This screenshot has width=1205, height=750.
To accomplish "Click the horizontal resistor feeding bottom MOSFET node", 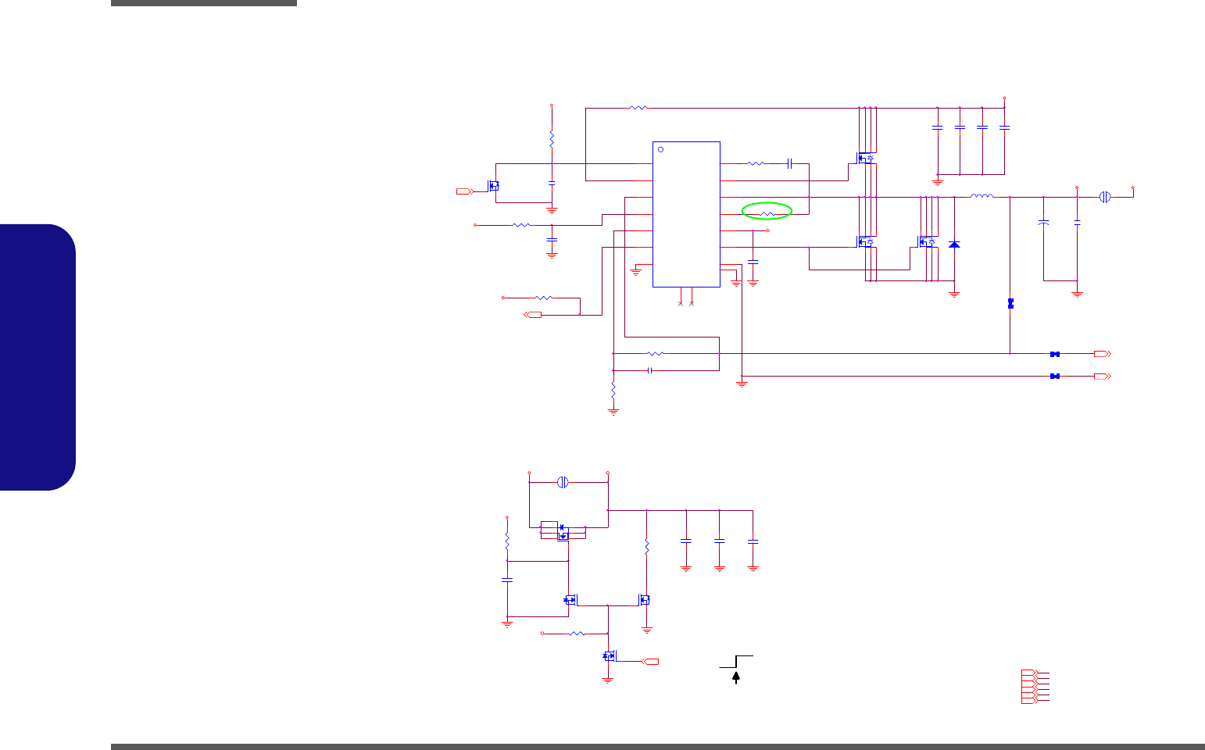I will [x=577, y=634].
